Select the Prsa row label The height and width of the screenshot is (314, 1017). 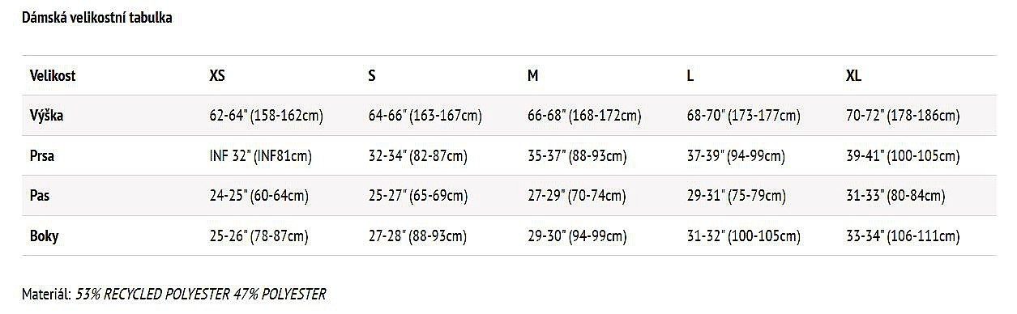click(x=42, y=156)
